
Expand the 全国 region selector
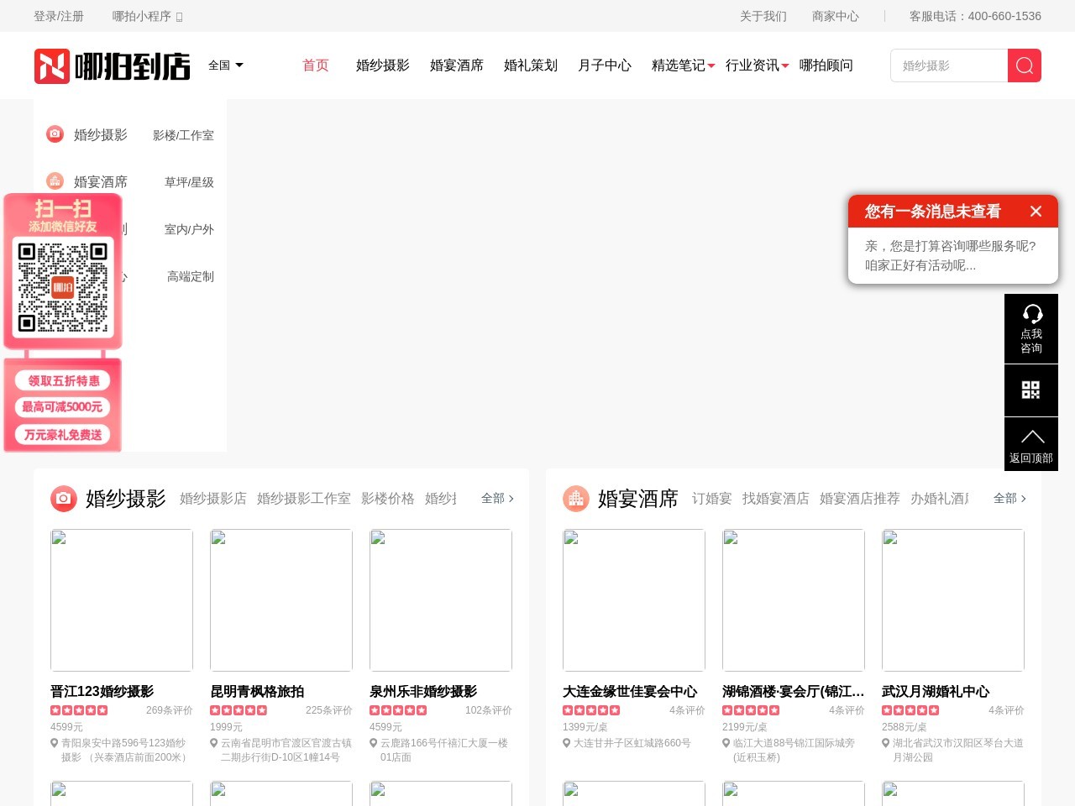pyautogui.click(x=225, y=65)
